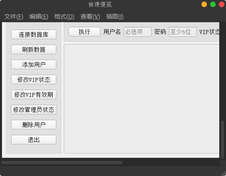Click the 连接数据库 button
Viewport: 226px width, 176px height.
pos(34,34)
